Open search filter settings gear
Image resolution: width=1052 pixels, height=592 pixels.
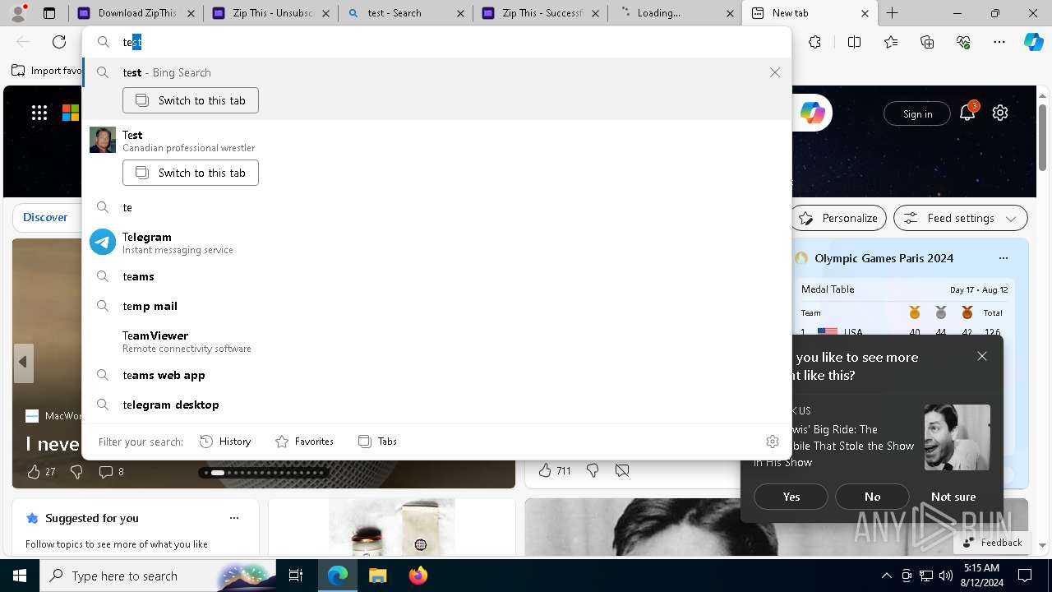pos(773,442)
